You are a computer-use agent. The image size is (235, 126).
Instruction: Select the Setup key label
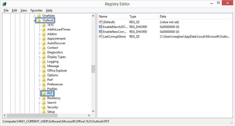(51, 112)
